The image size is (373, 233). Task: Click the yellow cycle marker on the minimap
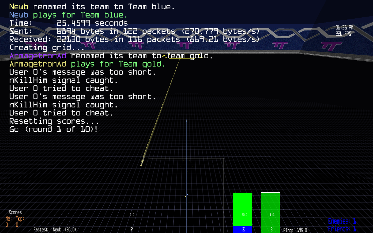click(x=186, y=196)
